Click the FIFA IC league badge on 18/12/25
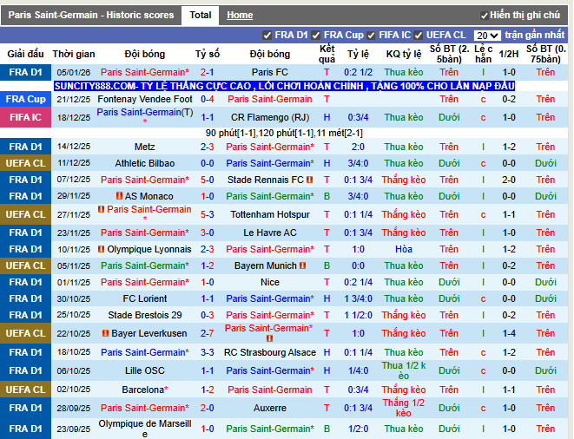The height and width of the screenshot is (439, 574). click(x=26, y=117)
